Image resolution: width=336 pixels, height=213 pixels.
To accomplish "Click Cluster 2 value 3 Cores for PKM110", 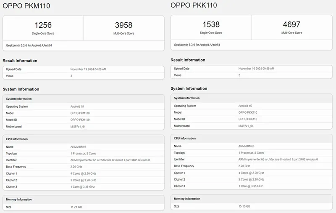I will [x=83, y=181].
